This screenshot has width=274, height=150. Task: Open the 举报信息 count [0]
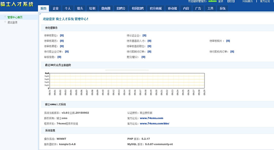[x=59, y=57]
